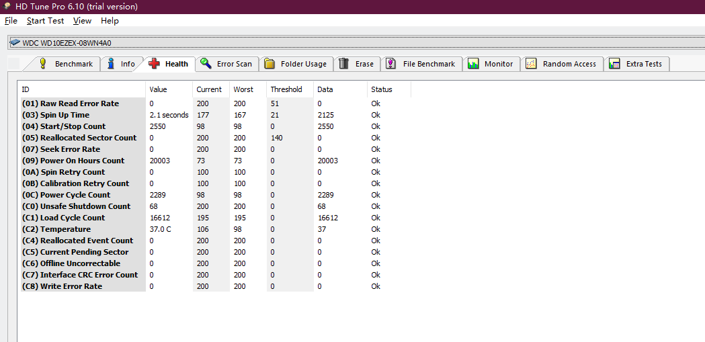
Task: Select the (04) Start/Stop Count row
Action: [216, 126]
